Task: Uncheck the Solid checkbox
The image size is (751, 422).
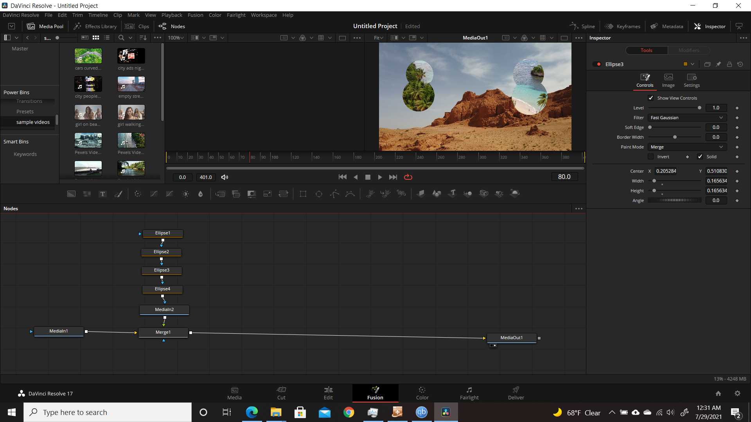Action: tap(700, 157)
